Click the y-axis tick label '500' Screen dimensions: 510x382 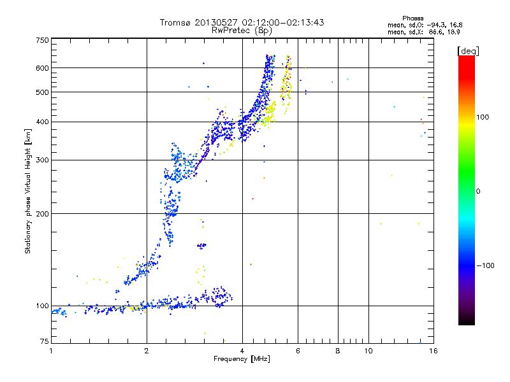point(43,92)
